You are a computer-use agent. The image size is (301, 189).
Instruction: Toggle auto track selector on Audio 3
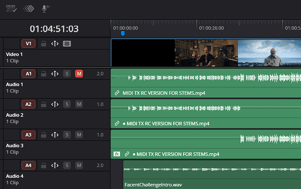click(55, 135)
